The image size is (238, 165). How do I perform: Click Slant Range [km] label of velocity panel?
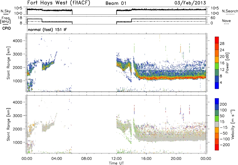click(8, 124)
